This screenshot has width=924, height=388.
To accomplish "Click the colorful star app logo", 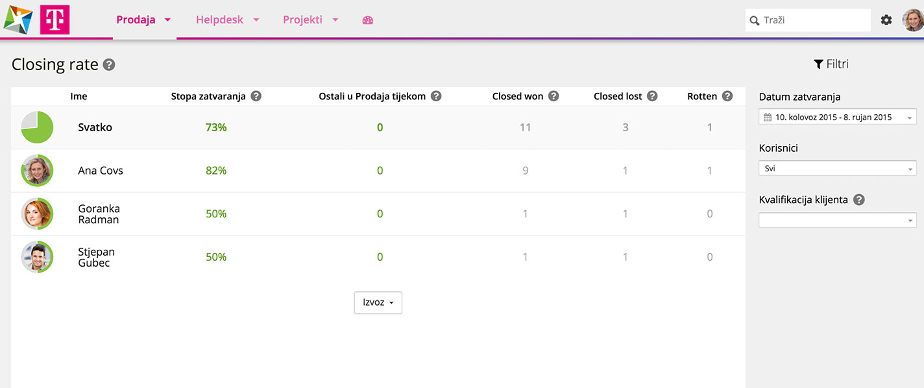I will point(18,19).
